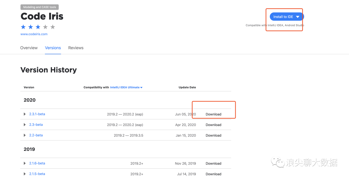Download version 2.3-beta
Viewport: 349px width, 178px height.
pyautogui.click(x=214, y=125)
